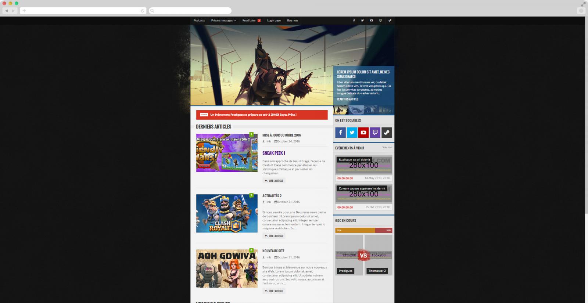Click the comment badge on AQH GOWIVA thumbnail
The height and width of the screenshot is (303, 588).
click(x=251, y=250)
